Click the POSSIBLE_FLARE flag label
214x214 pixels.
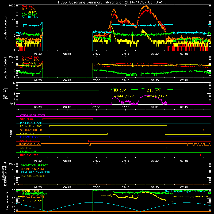coord(31,123)
